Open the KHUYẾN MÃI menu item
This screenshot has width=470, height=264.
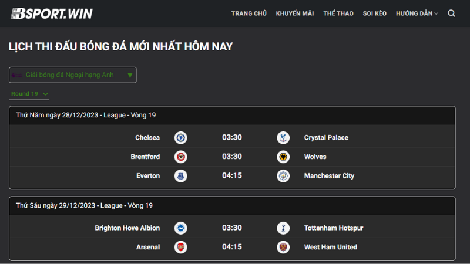point(295,13)
